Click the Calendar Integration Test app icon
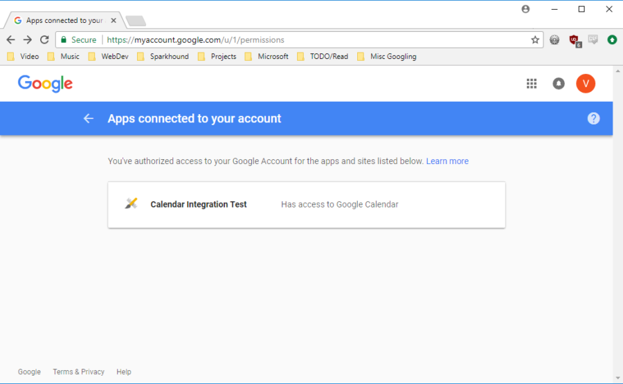The height and width of the screenshot is (384, 623). point(131,203)
